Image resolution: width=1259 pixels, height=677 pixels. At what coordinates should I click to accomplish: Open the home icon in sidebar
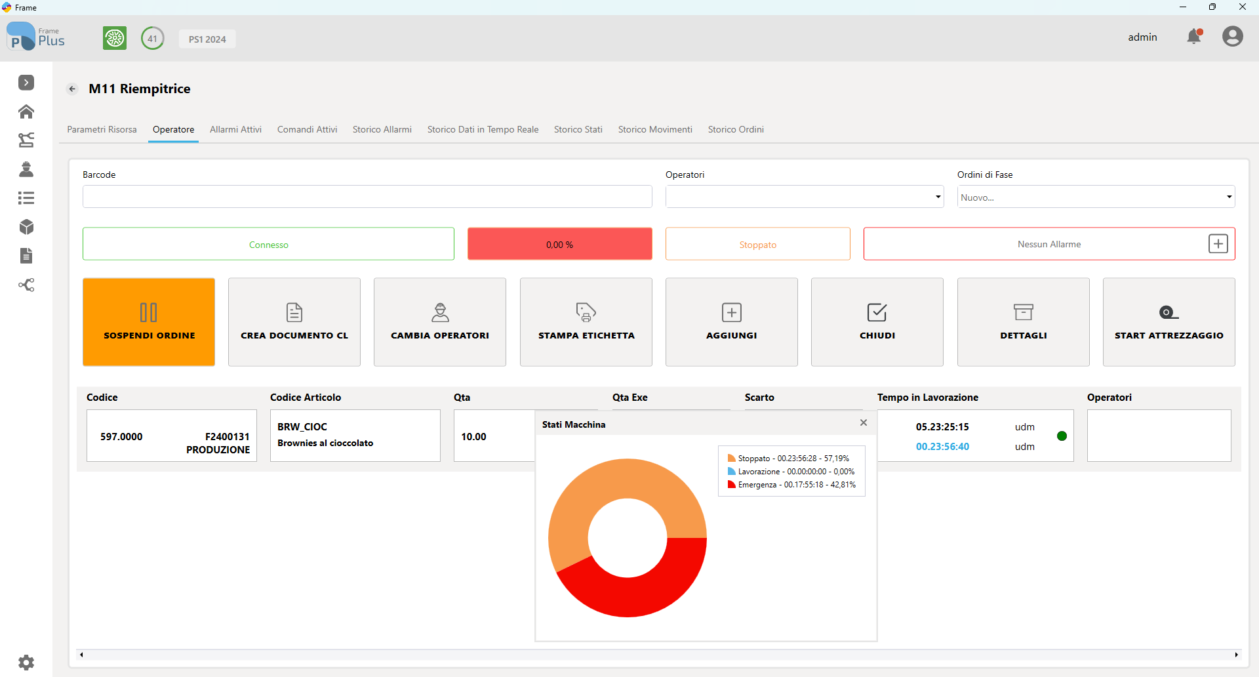[x=26, y=112]
